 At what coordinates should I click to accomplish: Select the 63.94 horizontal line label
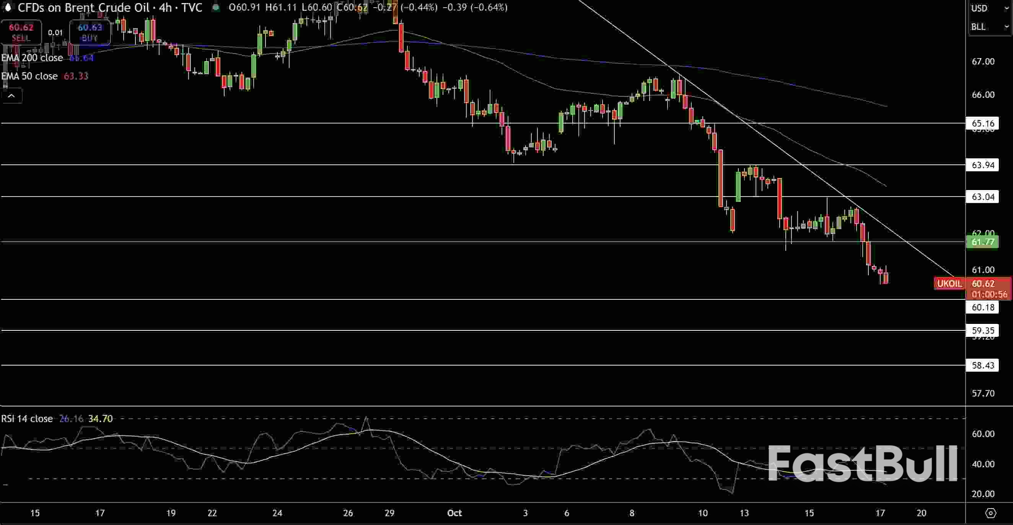982,165
